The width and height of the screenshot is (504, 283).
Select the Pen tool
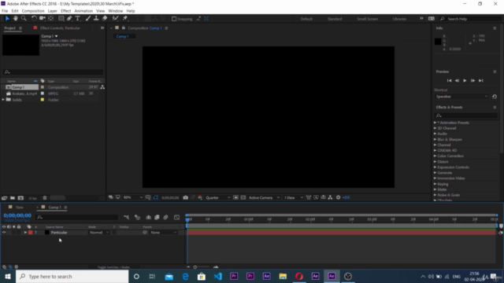coord(69,19)
